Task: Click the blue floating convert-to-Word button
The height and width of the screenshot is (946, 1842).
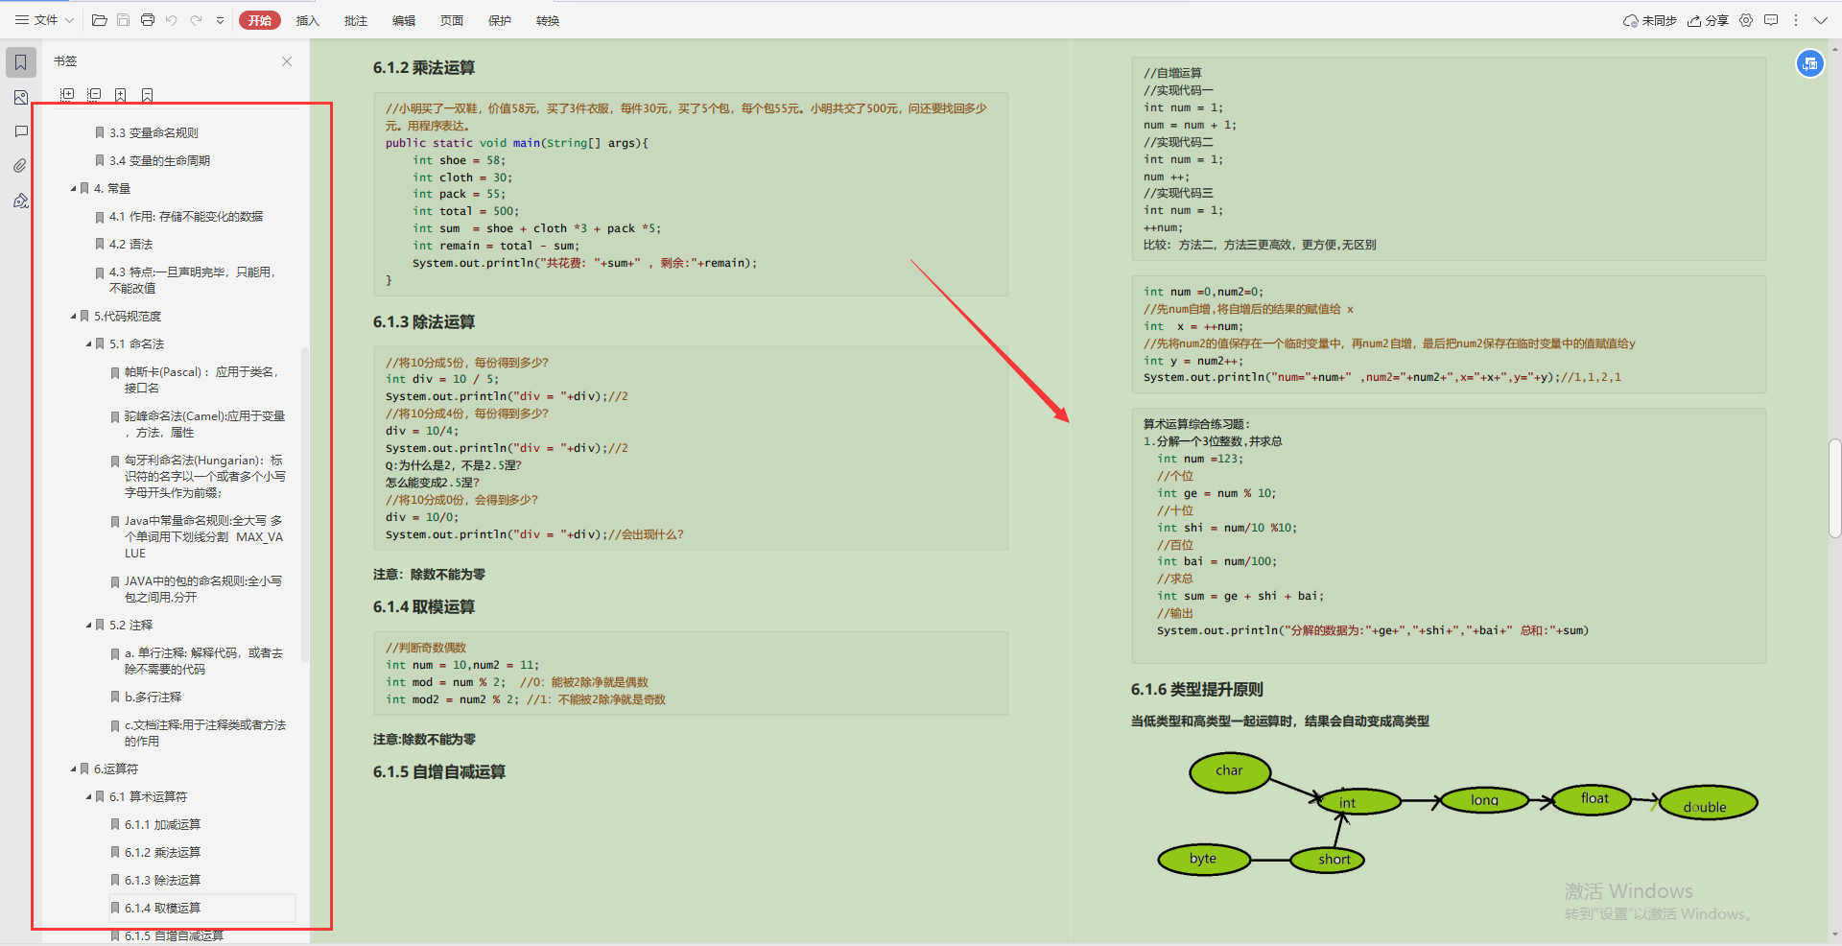Action: point(1809,63)
